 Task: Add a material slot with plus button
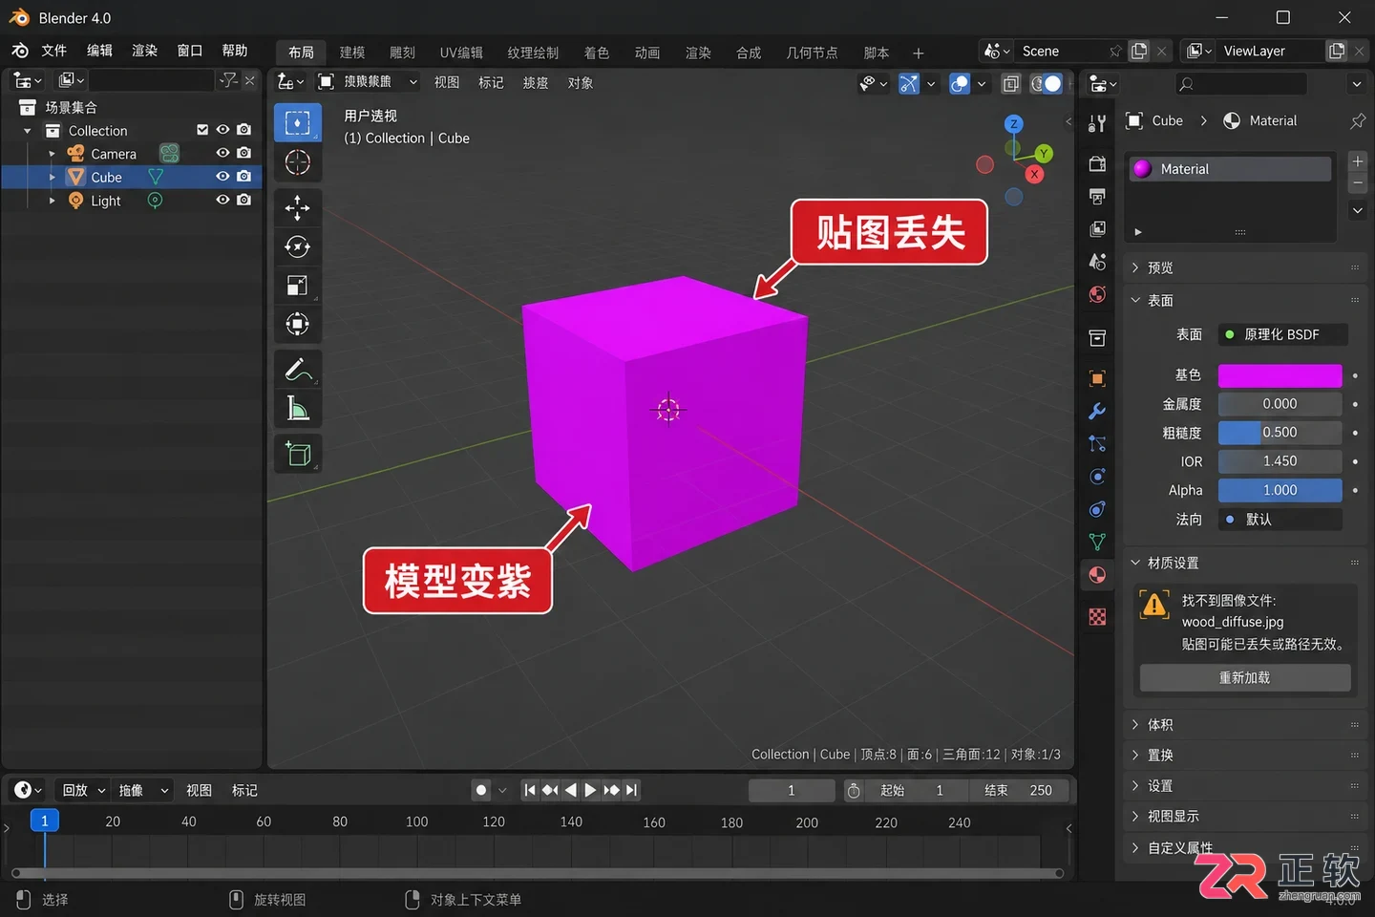[x=1358, y=161]
